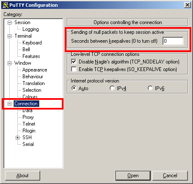193x184 pixels.
Task: Select the Window category
Action: tap(23, 63)
